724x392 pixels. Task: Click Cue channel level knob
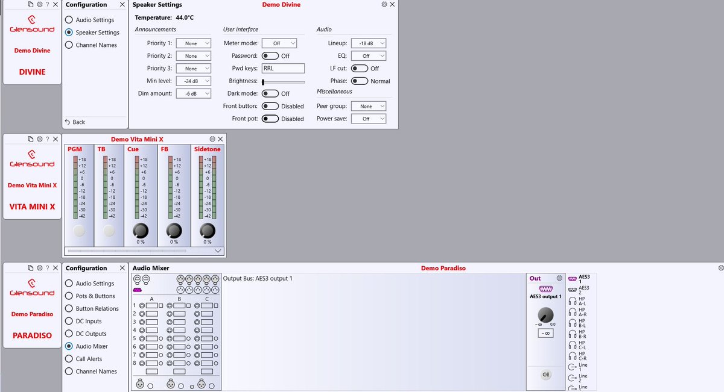(141, 230)
